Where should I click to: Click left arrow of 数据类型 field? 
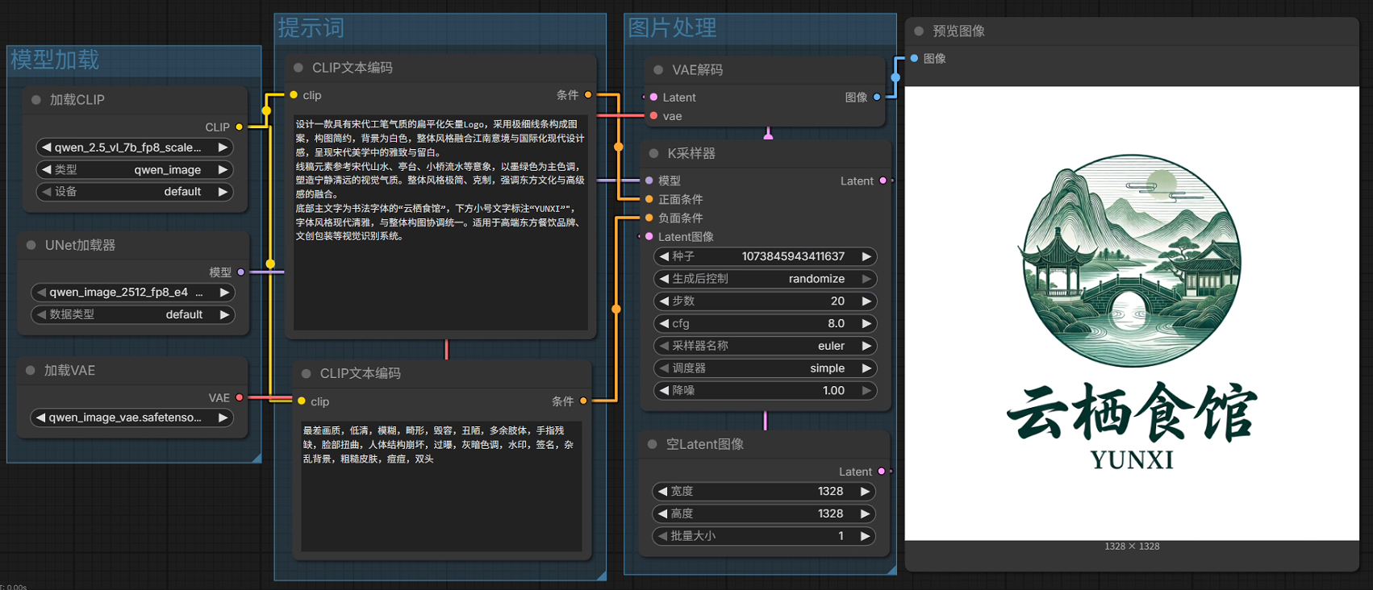tap(41, 314)
